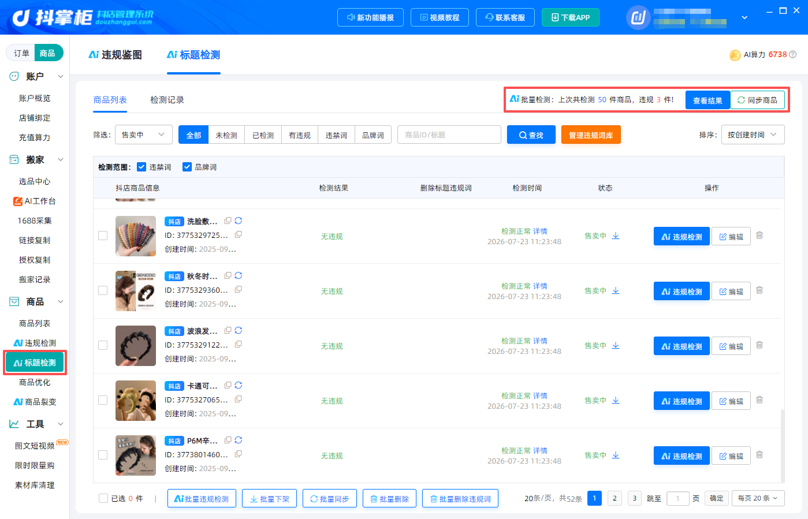Viewport: 808px width, 519px height.
Task: Switch to the 违规鉴图 tab
Action: [116, 55]
